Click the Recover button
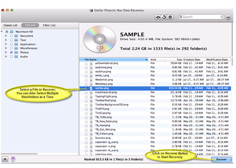Image resolution: width=236 pixels, height=168 pixels. pos(222,160)
